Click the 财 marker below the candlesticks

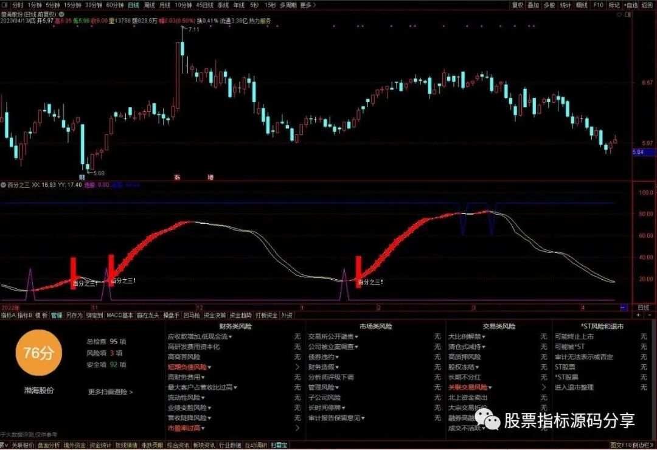(x=82, y=177)
